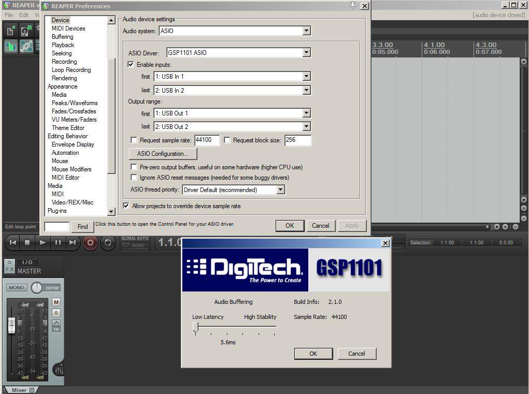Image resolution: width=529 pixels, height=394 pixels.
Task: Click the Stop button in transport bar
Action: (x=28, y=242)
